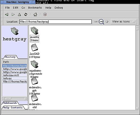Screen dimensions: 140x115
Task: Switch to the WebSearch sidebar tab
Action: tap(10, 103)
